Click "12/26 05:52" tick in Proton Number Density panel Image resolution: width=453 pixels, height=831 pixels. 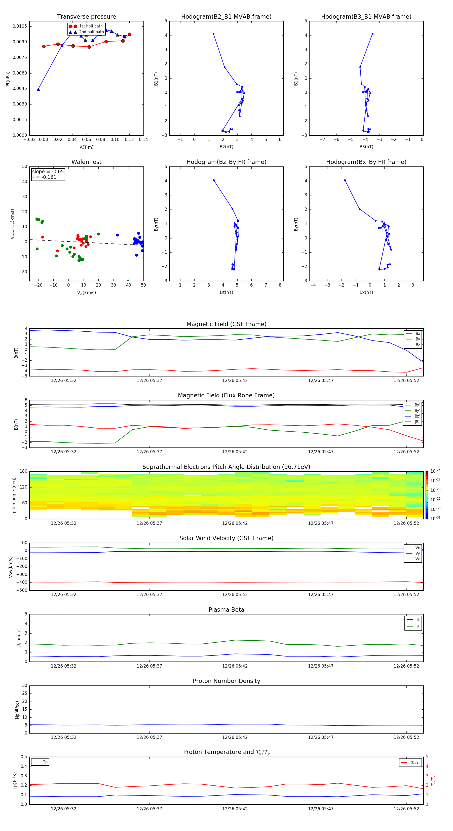406,737
